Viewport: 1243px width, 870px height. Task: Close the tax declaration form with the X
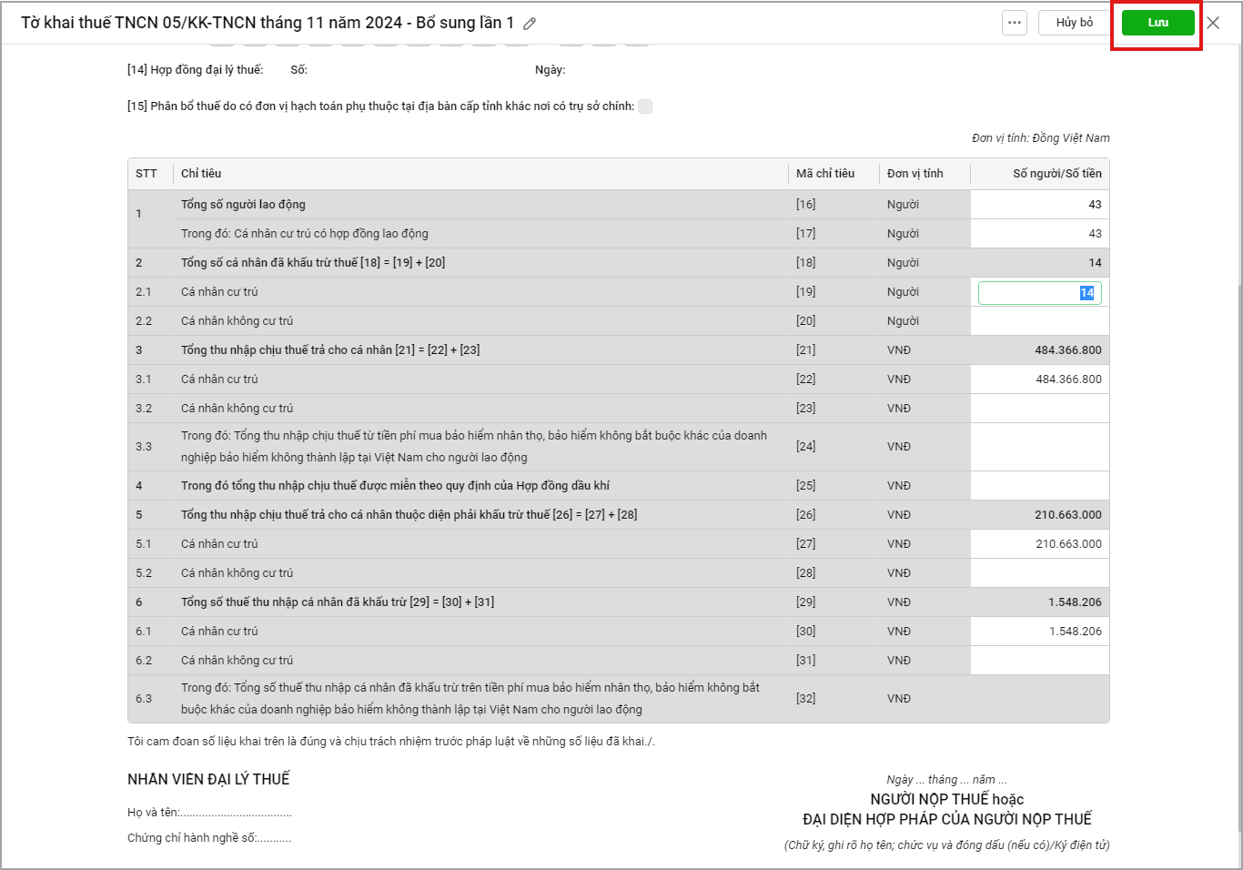1213,23
